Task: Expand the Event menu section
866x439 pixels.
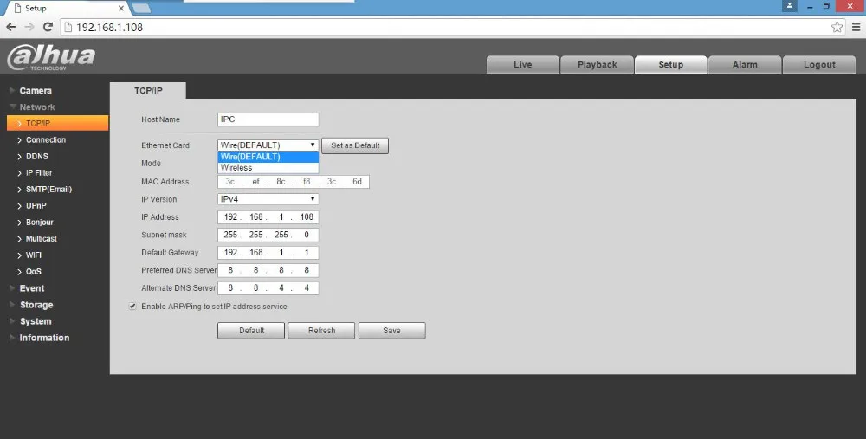Action: [x=32, y=288]
